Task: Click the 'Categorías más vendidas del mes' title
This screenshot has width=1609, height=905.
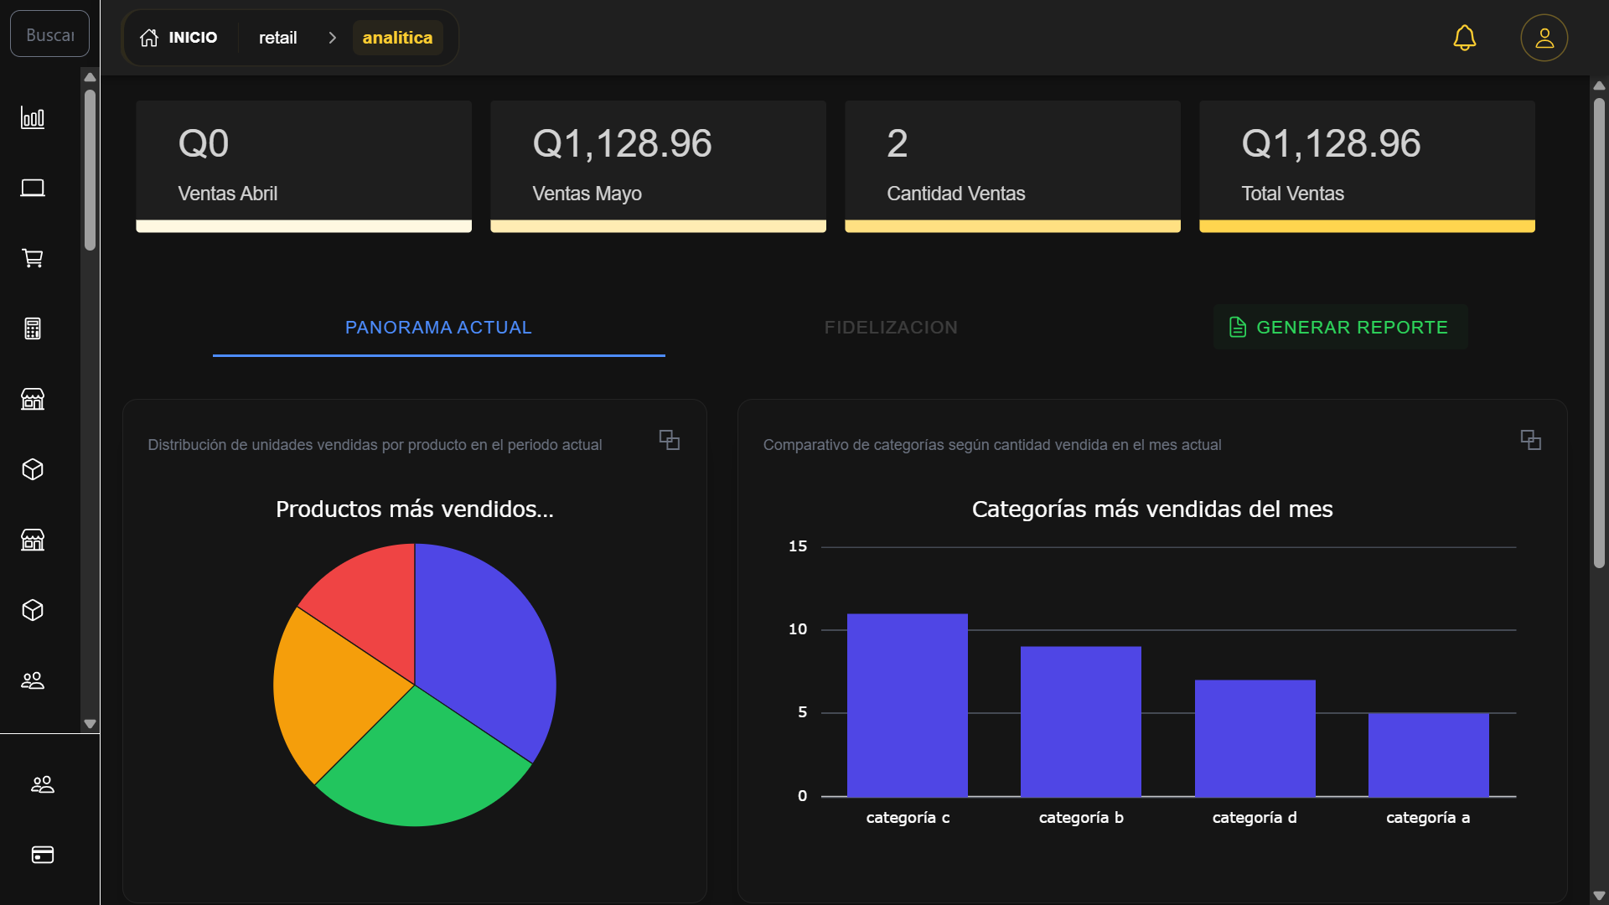Action: coord(1152,509)
